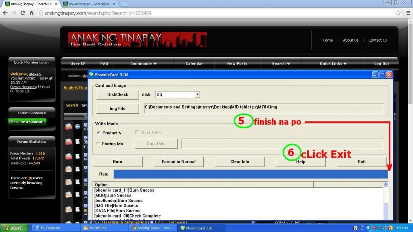Select the Product Mode radio button

(x=99, y=133)
